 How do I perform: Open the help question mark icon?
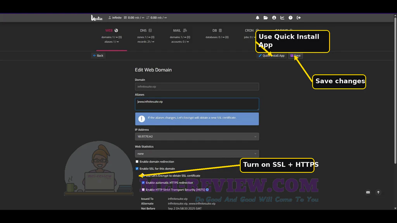[290, 18]
